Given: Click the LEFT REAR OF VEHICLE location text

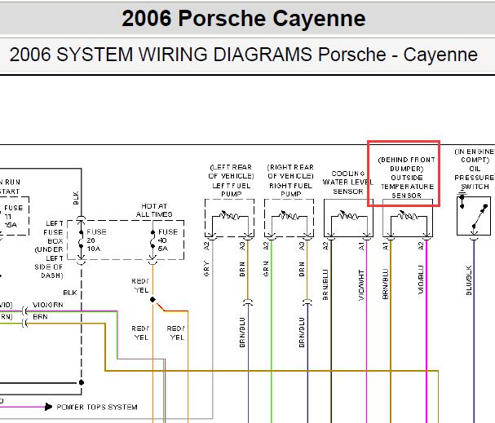Looking at the screenshot, I should pos(231,171).
